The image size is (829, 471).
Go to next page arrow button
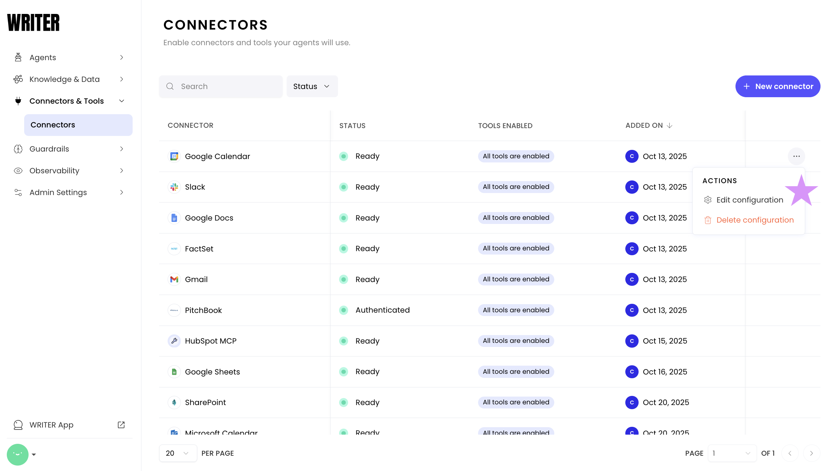(811, 453)
